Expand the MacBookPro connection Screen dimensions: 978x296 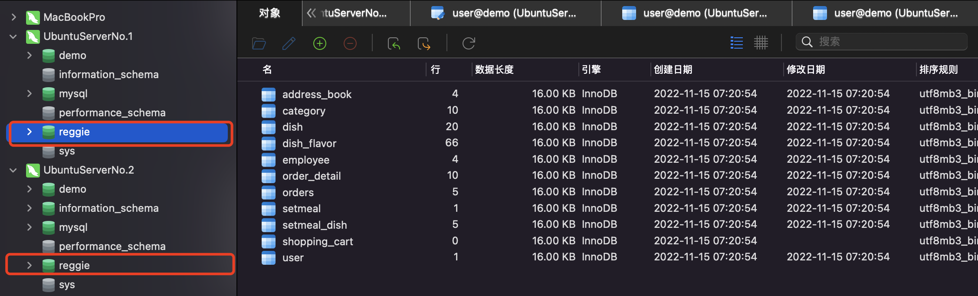[x=13, y=17]
